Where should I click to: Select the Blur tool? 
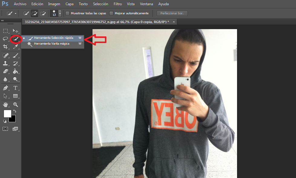(5, 79)
